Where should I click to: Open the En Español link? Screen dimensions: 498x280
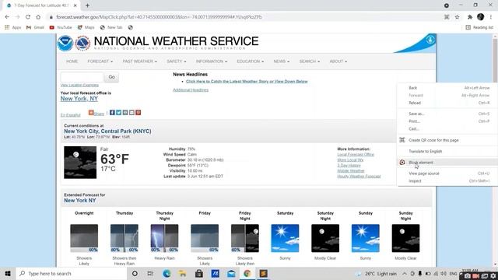pos(71,115)
